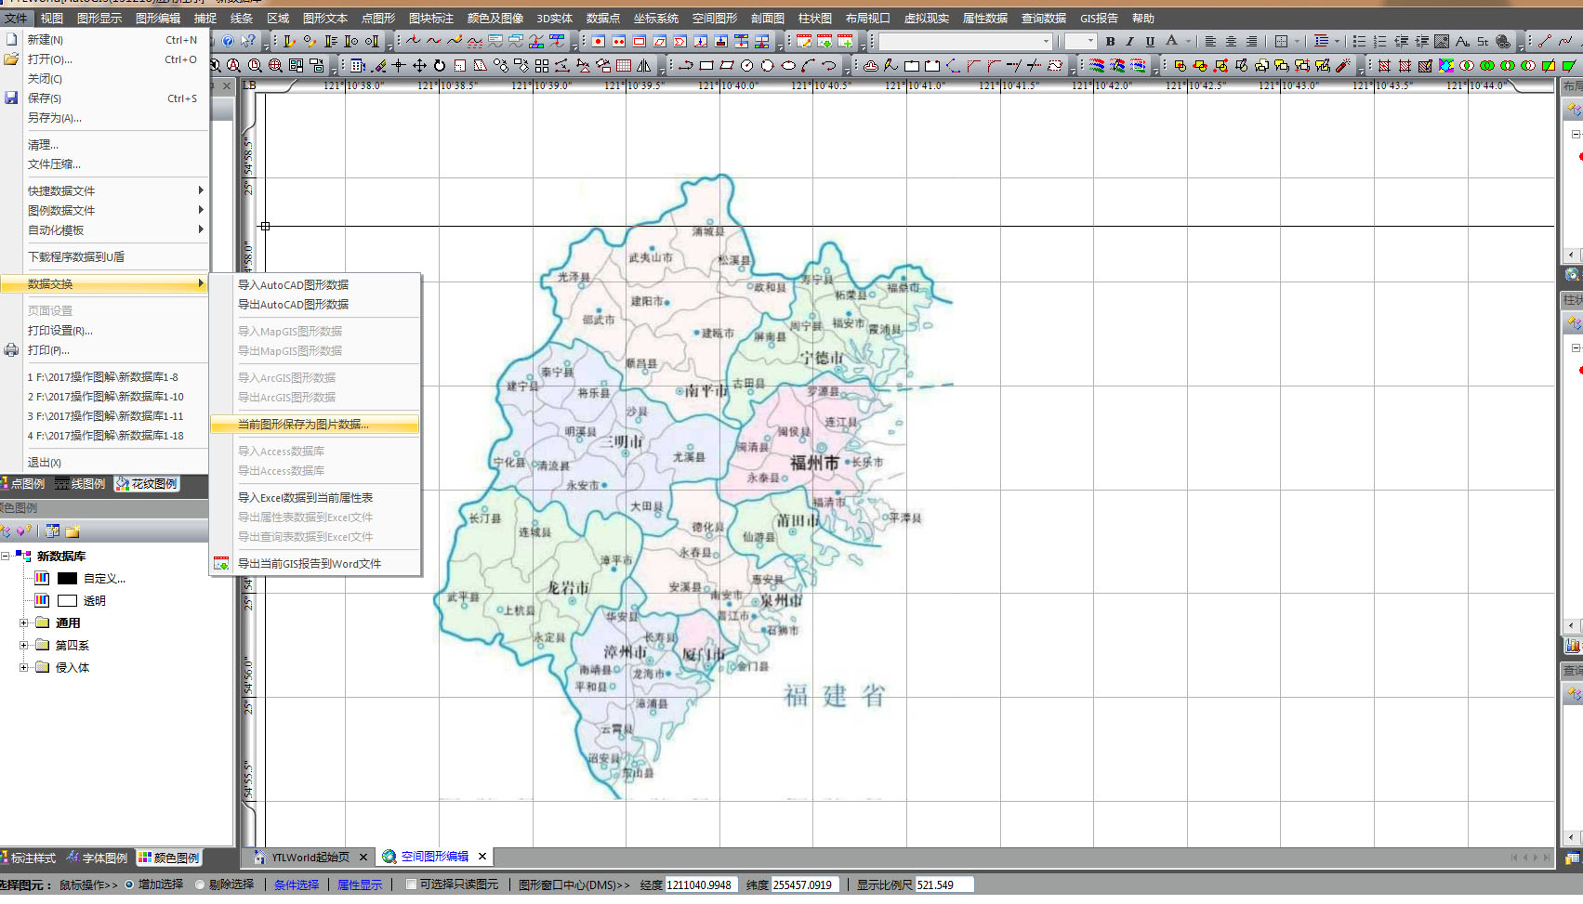This screenshot has width=1583, height=904.
Task: Click the rotate tool icon in toolbar
Action: (x=439, y=66)
